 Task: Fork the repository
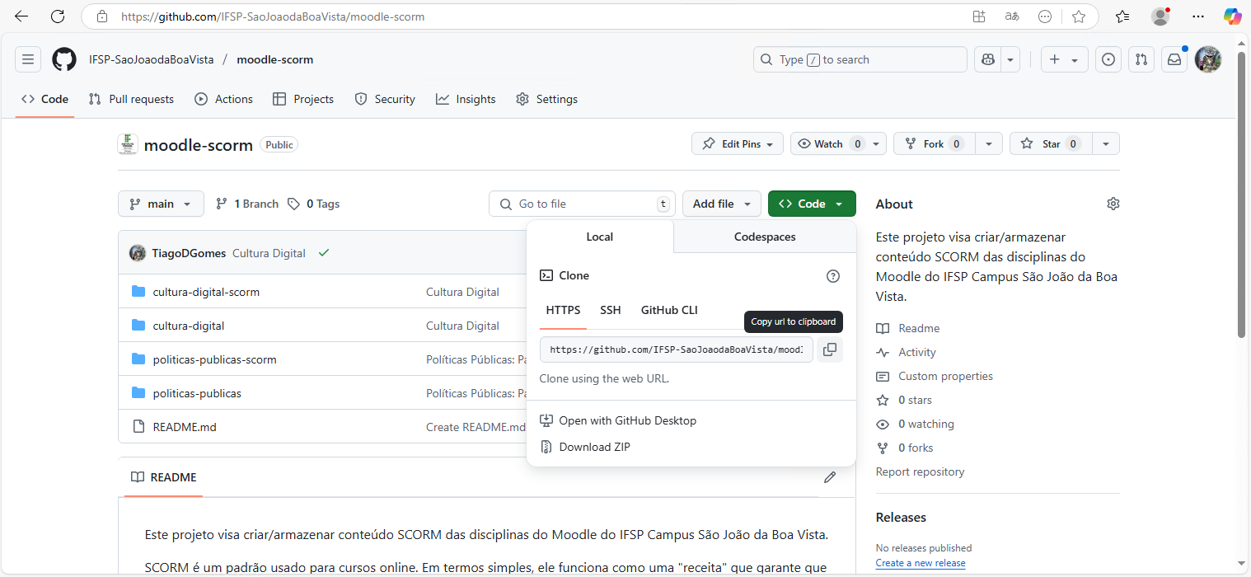pos(934,143)
